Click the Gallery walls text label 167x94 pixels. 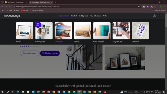(40, 42)
